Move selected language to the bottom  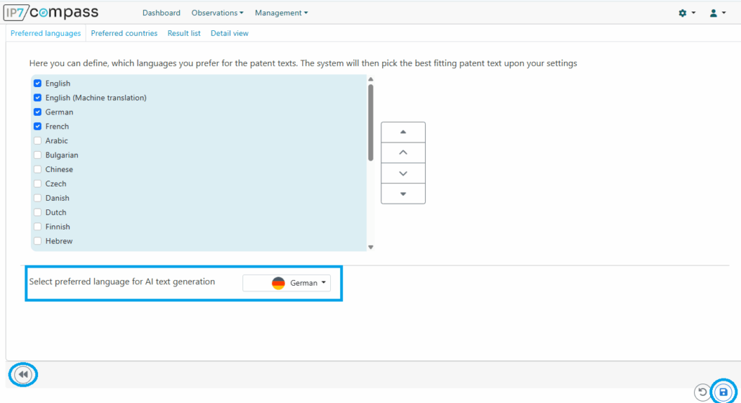click(x=403, y=194)
